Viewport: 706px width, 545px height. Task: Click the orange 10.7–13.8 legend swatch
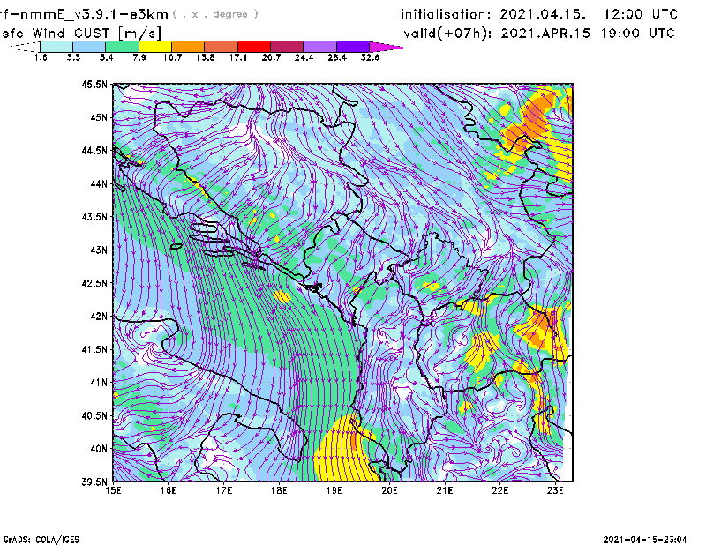point(188,47)
